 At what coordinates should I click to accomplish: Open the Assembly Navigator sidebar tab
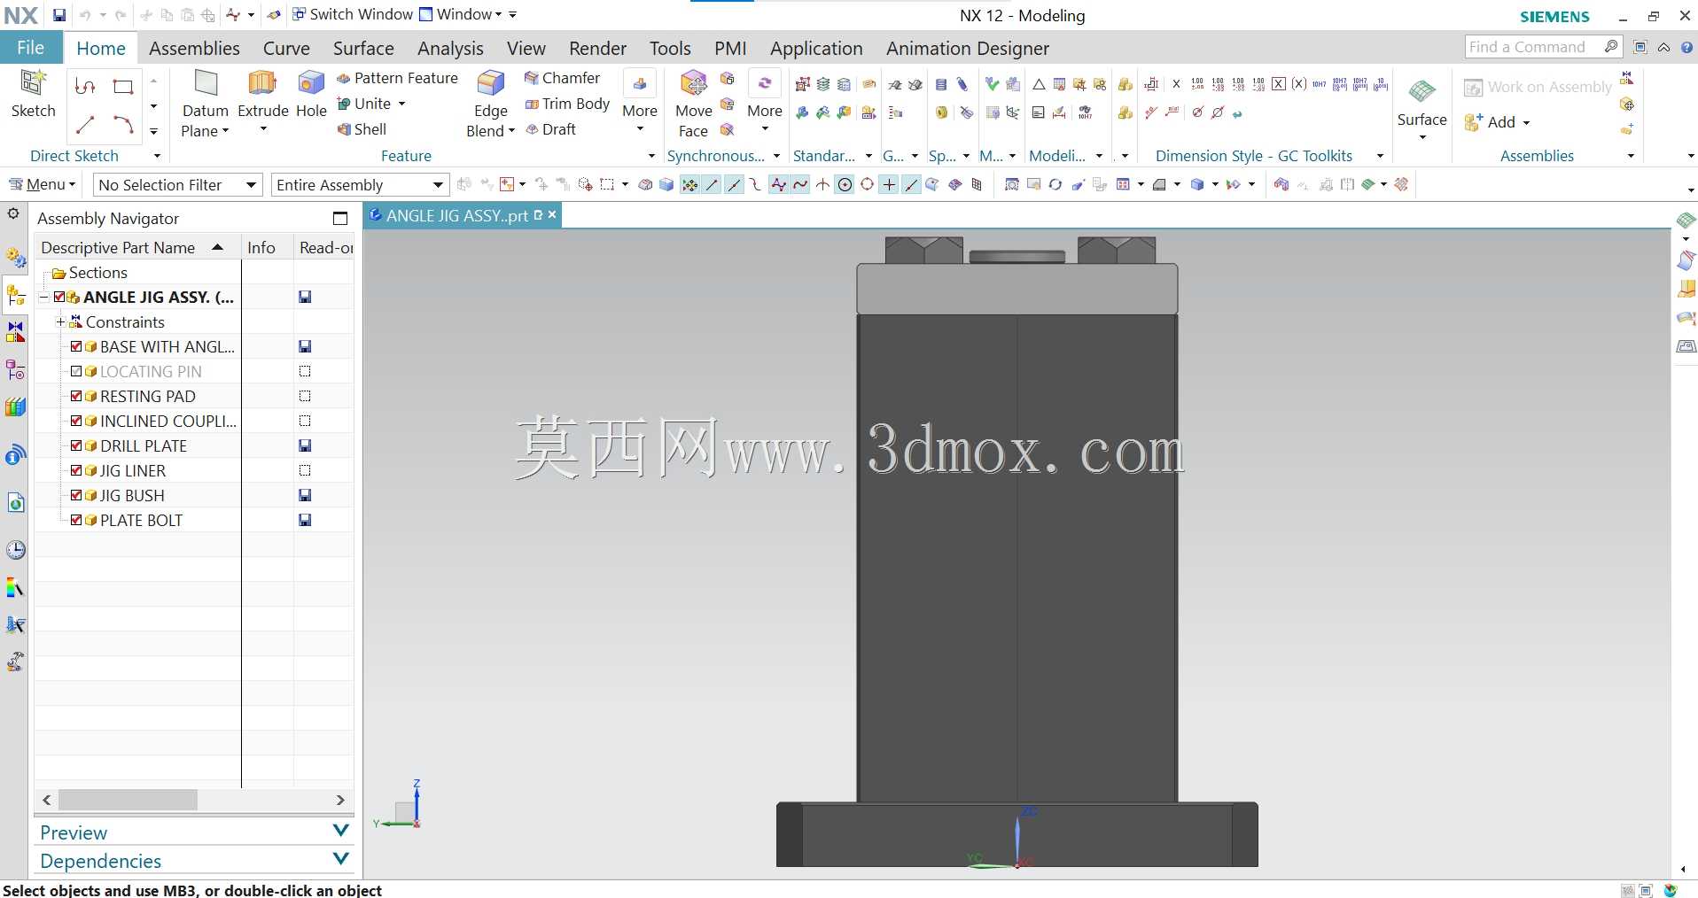(16, 296)
